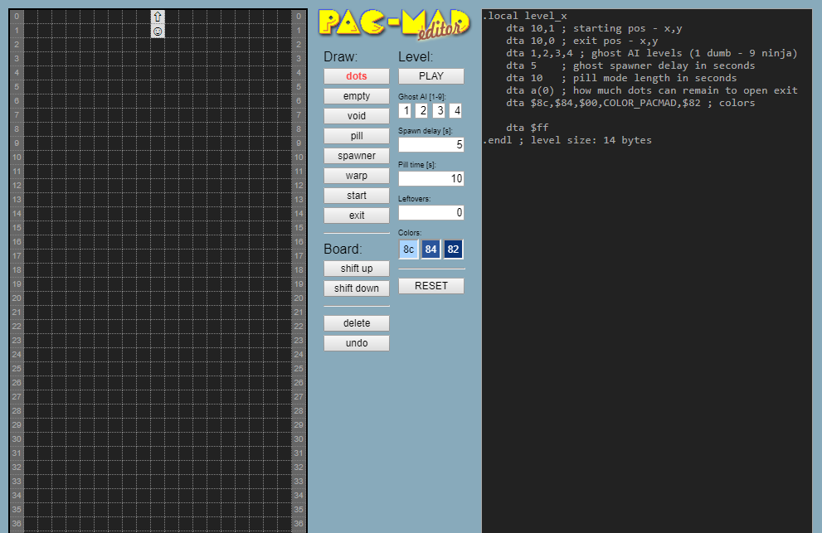
Task: Click the PAC-MAD editor logo
Action: 393,25
